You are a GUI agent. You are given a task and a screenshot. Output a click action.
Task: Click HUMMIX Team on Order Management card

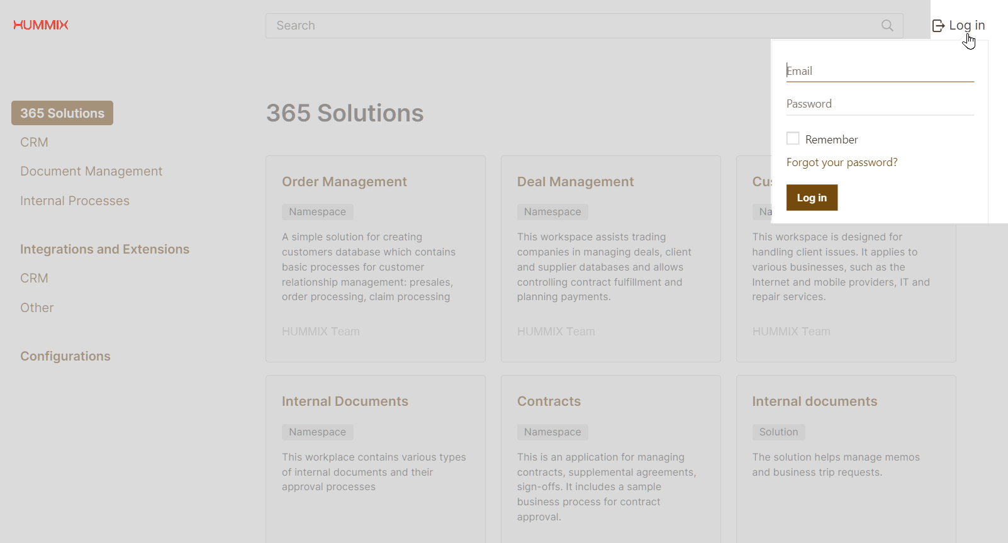click(x=321, y=332)
